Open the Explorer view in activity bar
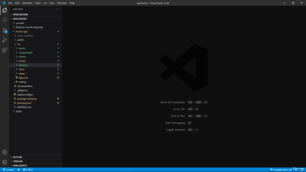Image resolution: width=306 pixels, height=172 pixels. pyautogui.click(x=4, y=11)
